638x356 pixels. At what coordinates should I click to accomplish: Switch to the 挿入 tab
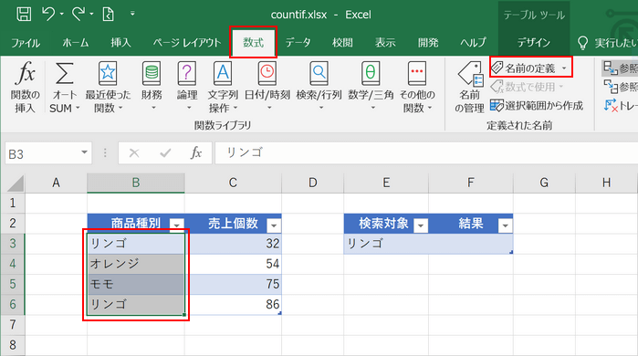click(x=120, y=43)
